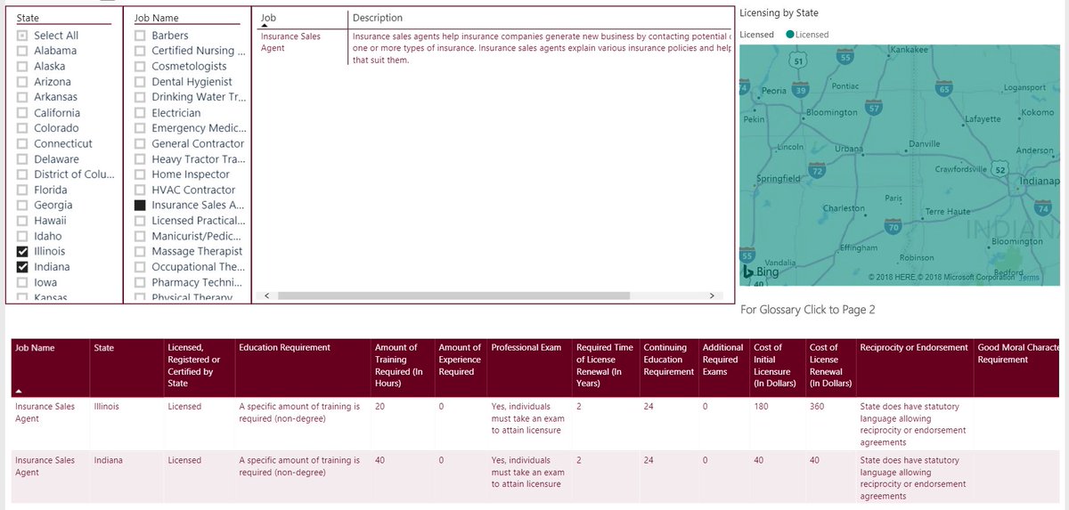Click the I-55 shield near Vandalia
Image resolution: width=1069 pixels, height=510 pixels.
tap(747, 255)
